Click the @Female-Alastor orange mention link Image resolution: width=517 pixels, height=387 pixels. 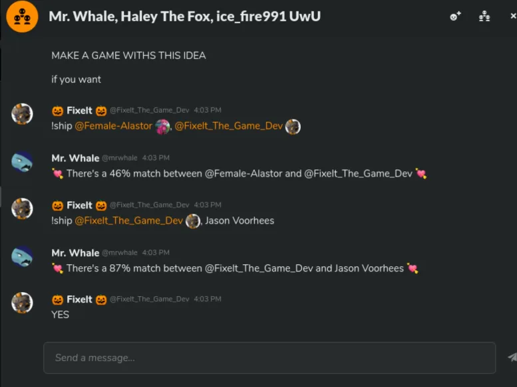[x=113, y=126]
